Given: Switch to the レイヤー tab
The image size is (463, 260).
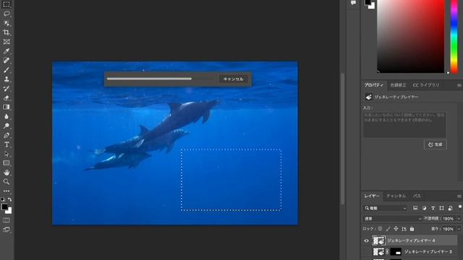Looking at the screenshot, I should (372, 196).
